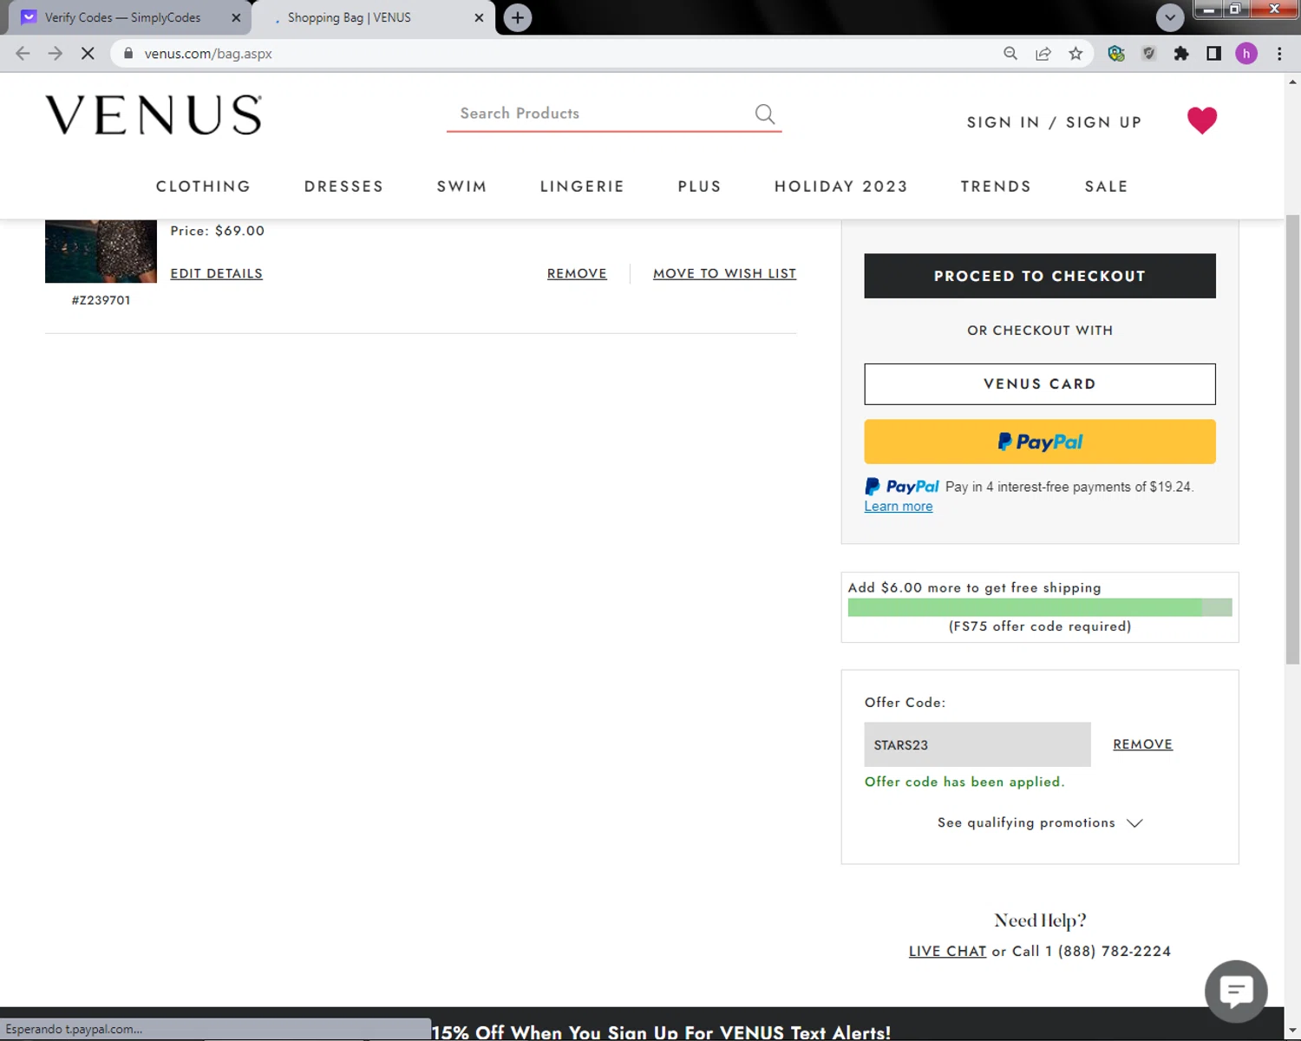This screenshot has width=1301, height=1041.
Task: Click Sign In / Sign Up link
Action: coord(1054,122)
